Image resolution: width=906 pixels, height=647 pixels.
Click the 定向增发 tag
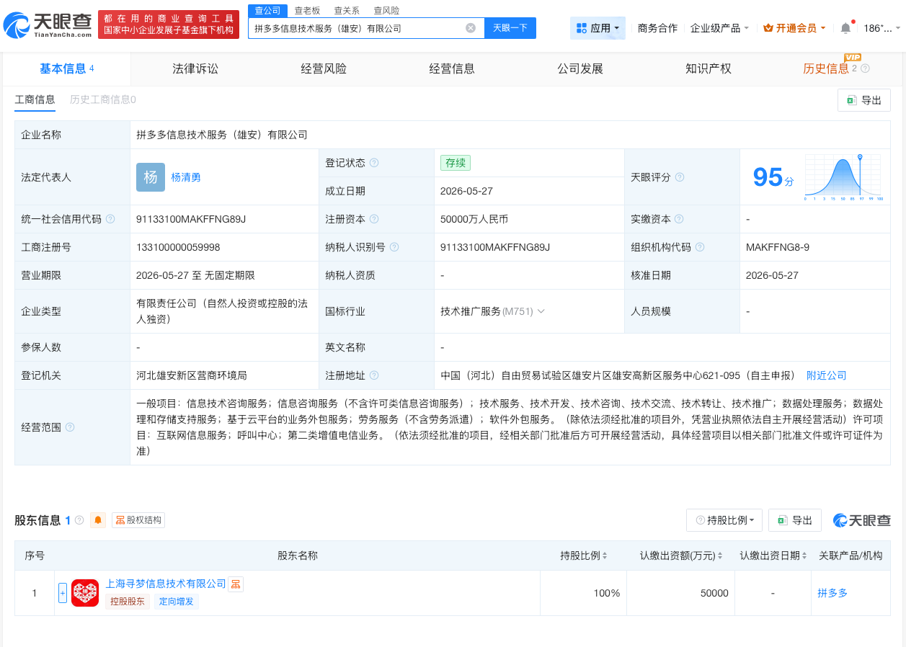(177, 602)
